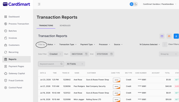Expand the Processor filter dropdown
Image resolution: width=179 pixels, height=102 pixels.
point(104,44)
